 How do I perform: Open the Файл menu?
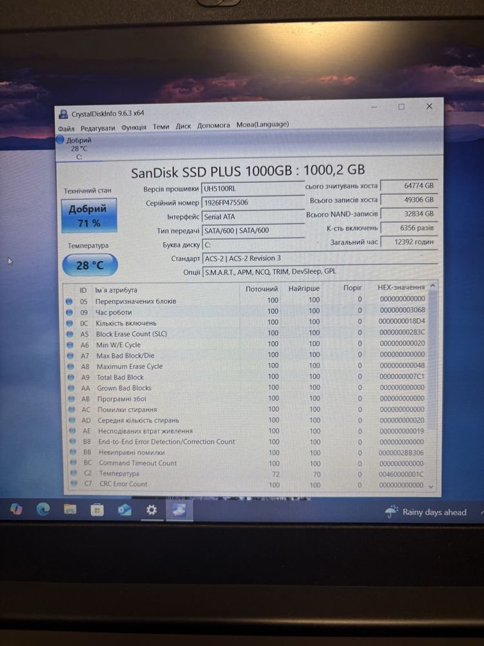(x=66, y=129)
